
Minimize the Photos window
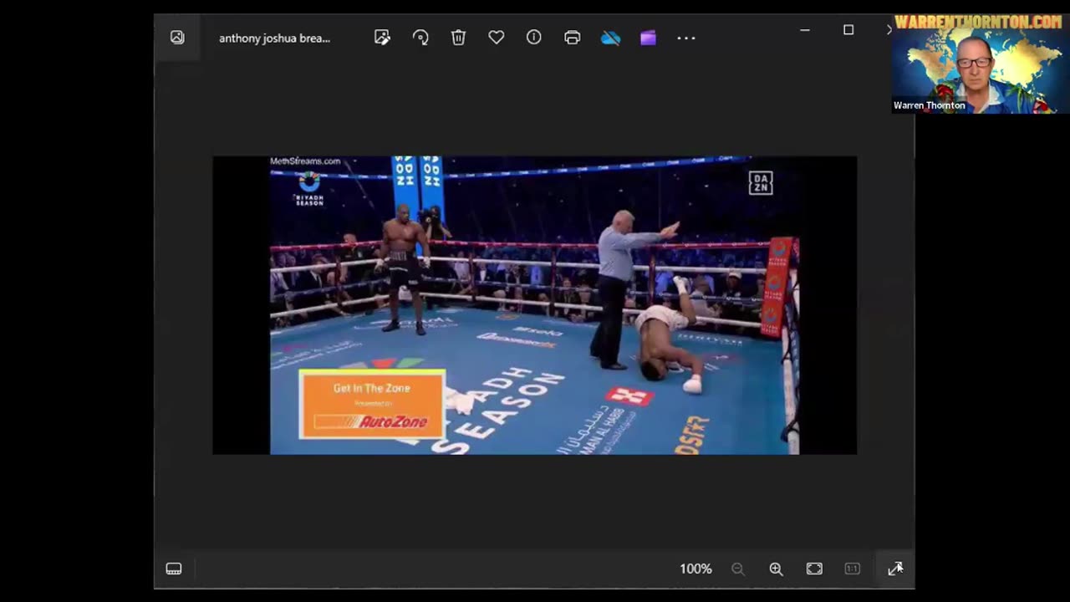click(x=805, y=30)
